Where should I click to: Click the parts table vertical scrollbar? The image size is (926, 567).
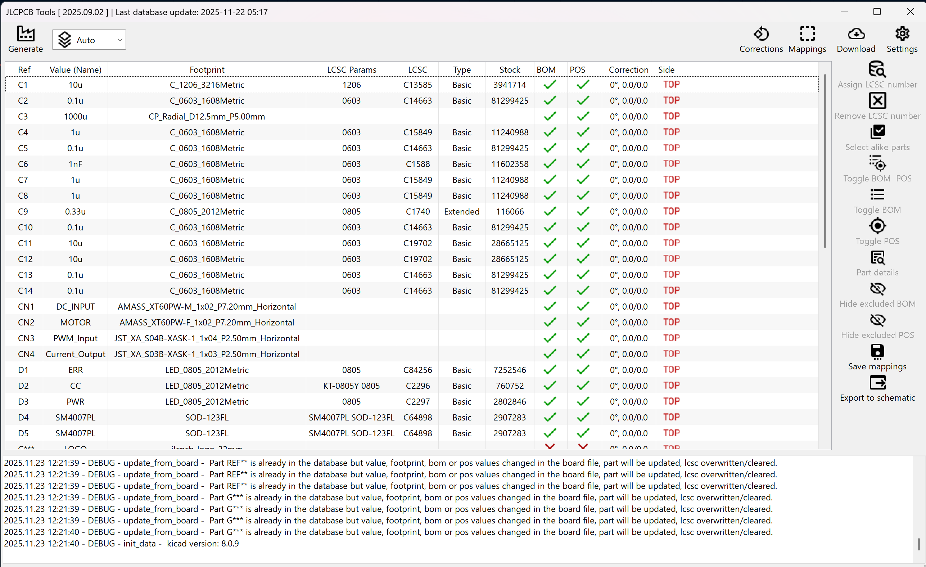tap(825, 162)
